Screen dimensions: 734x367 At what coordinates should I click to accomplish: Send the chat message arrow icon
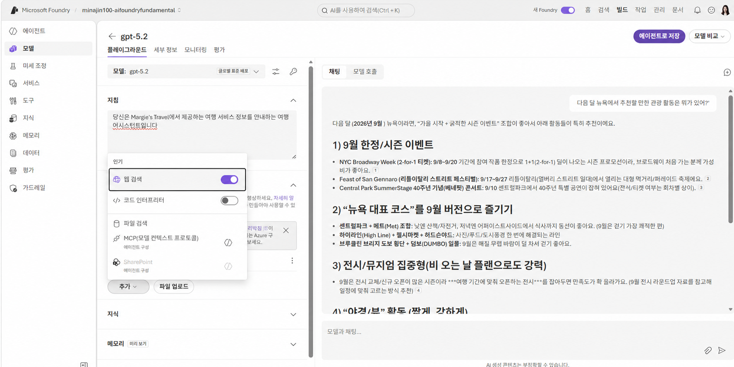point(722,350)
